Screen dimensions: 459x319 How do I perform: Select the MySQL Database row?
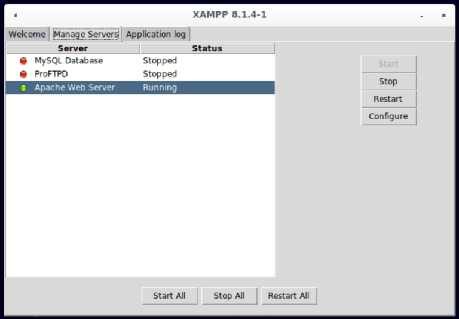point(140,60)
